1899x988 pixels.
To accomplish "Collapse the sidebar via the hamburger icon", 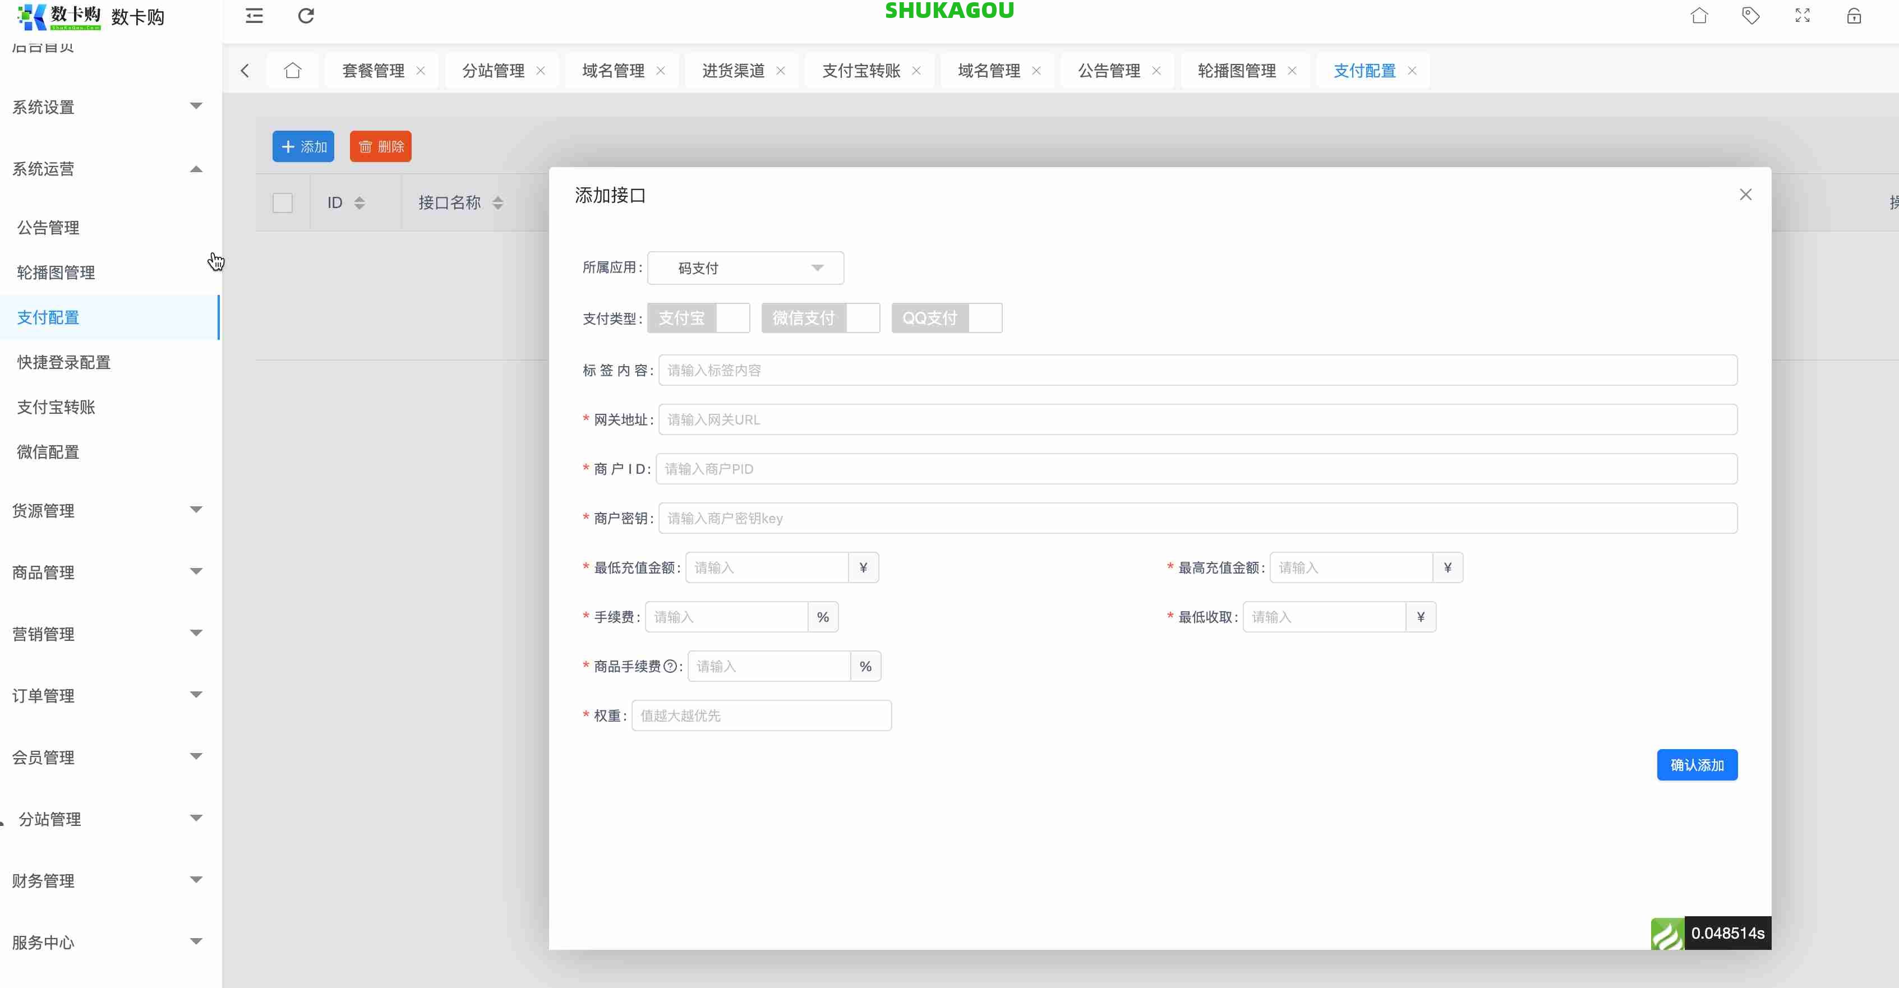I will coord(254,16).
